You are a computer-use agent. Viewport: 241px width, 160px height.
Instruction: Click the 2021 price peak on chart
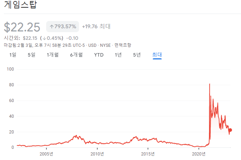coord(210,84)
